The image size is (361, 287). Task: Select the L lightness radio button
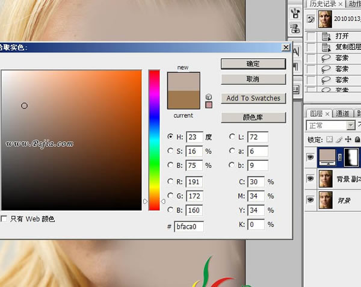tap(232, 137)
